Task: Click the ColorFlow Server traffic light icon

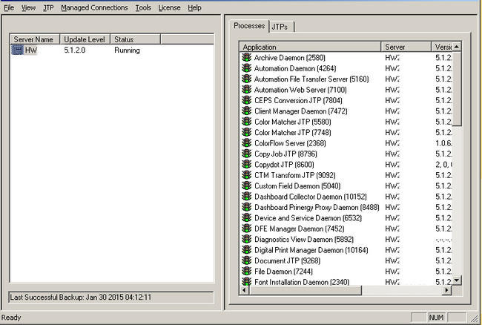Action: coord(247,143)
